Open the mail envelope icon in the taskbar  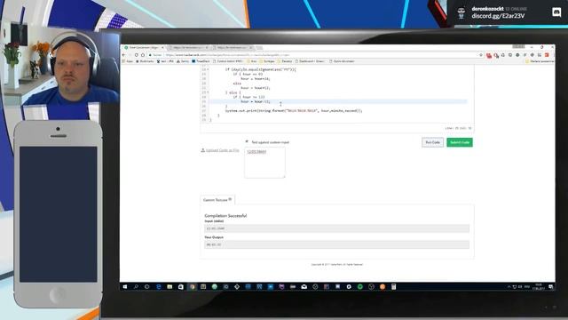304,286
